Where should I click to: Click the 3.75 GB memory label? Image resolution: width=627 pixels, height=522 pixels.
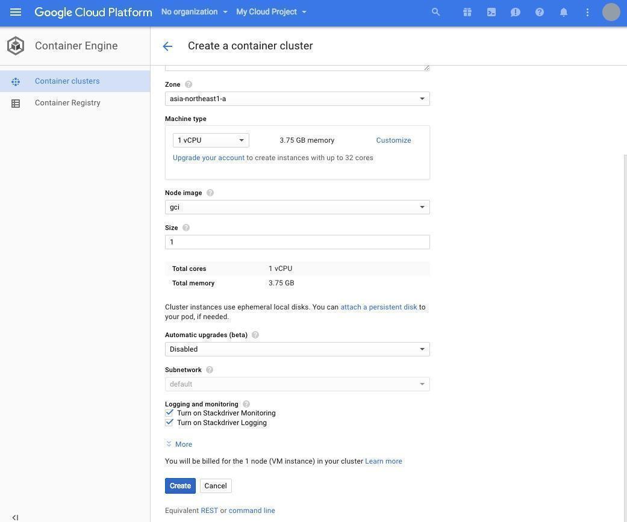(x=307, y=140)
